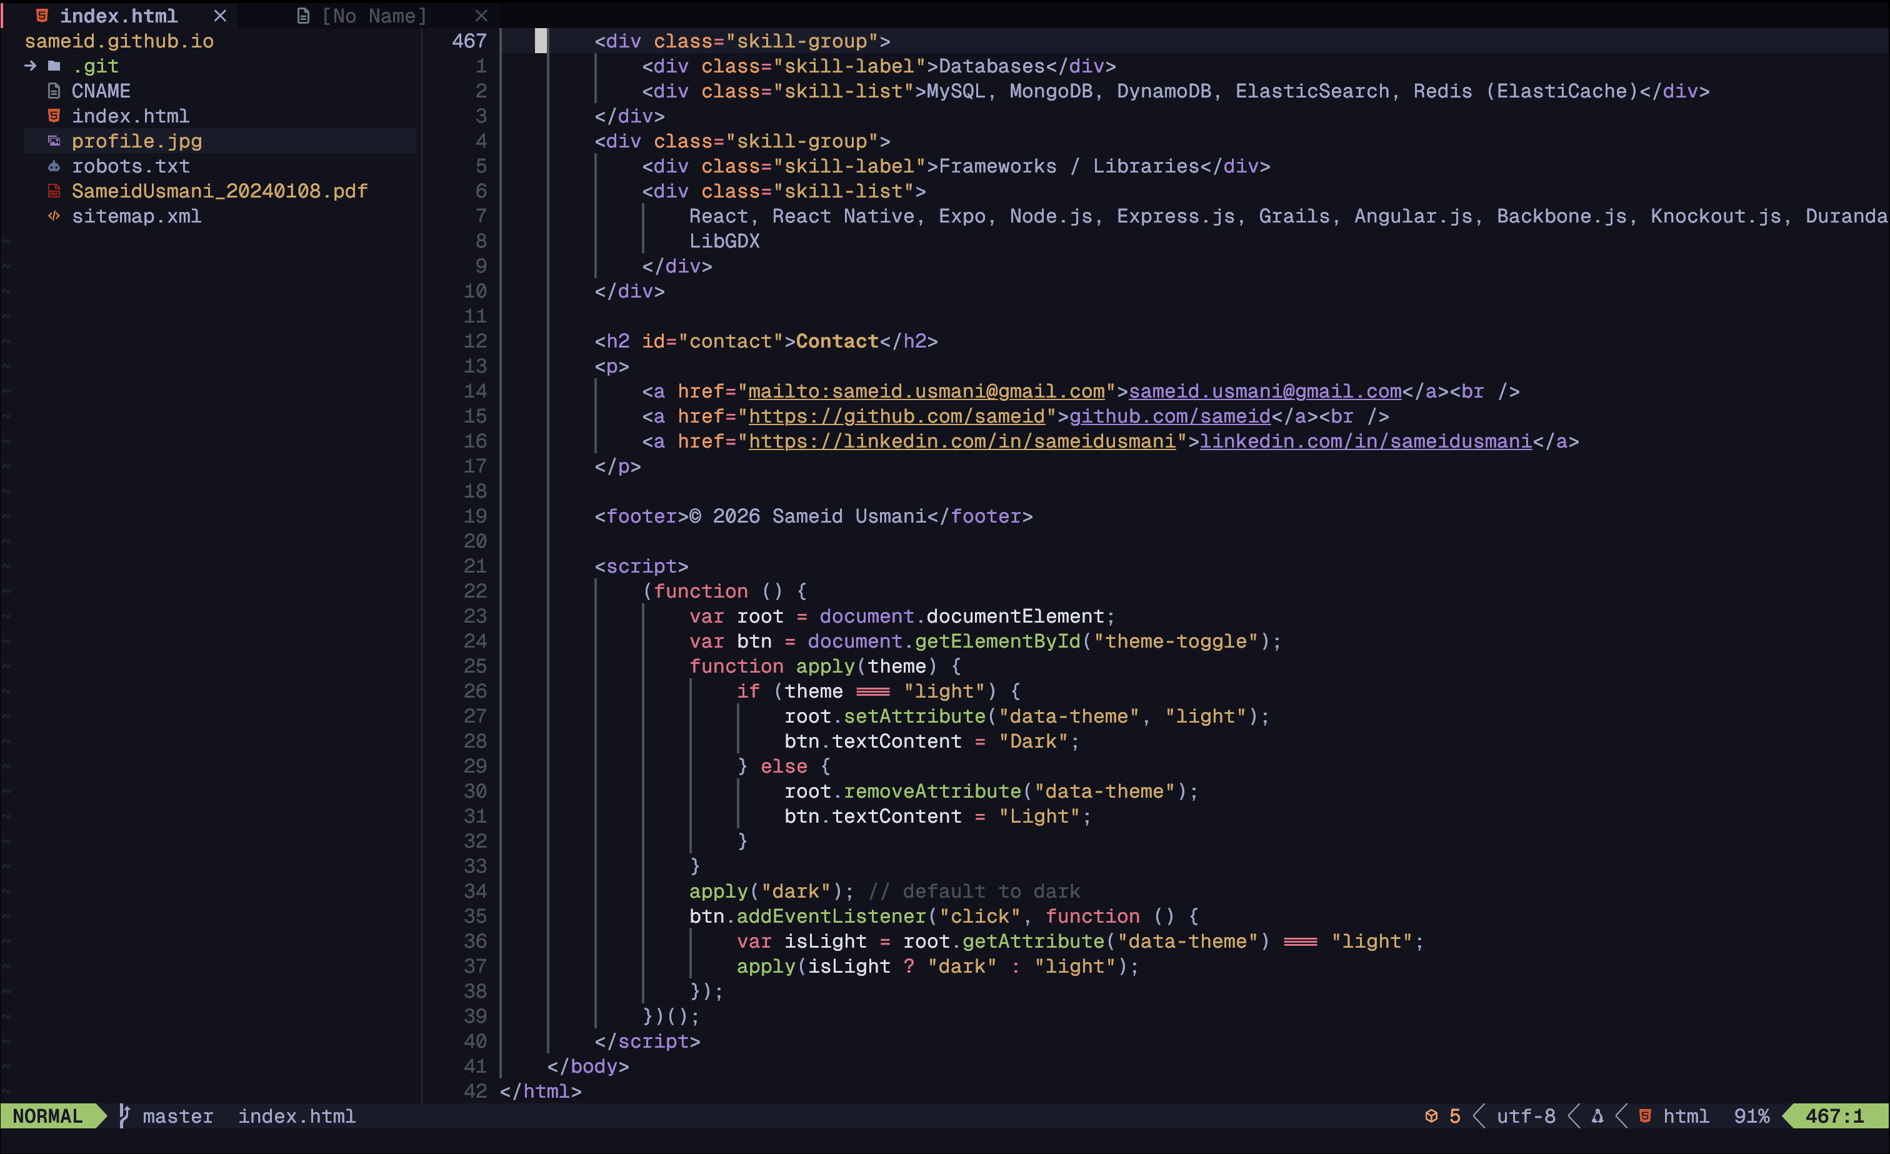Close the [No Name] tab

(x=481, y=16)
